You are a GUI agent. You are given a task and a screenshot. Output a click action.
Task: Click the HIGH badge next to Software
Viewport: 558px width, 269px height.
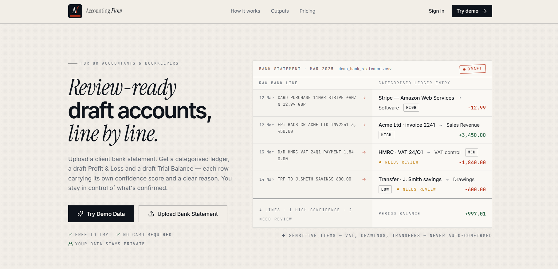[411, 108]
